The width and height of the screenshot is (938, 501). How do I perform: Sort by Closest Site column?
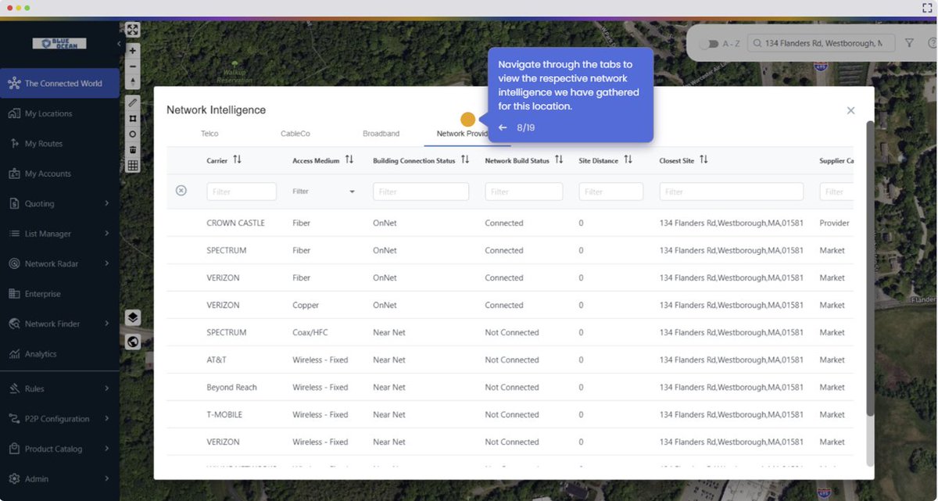(703, 159)
